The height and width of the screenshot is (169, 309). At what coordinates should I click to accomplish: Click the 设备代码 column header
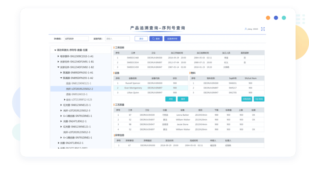[x=155, y=78]
